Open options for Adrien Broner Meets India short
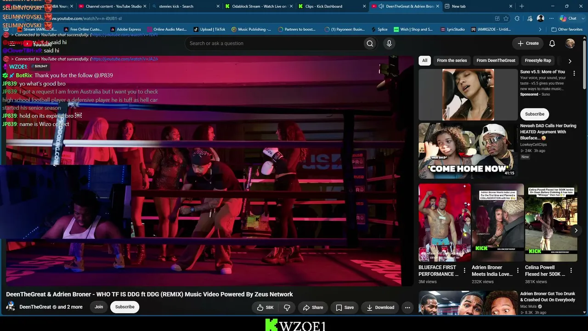Viewport: 588px width, 331px height. coord(518,270)
